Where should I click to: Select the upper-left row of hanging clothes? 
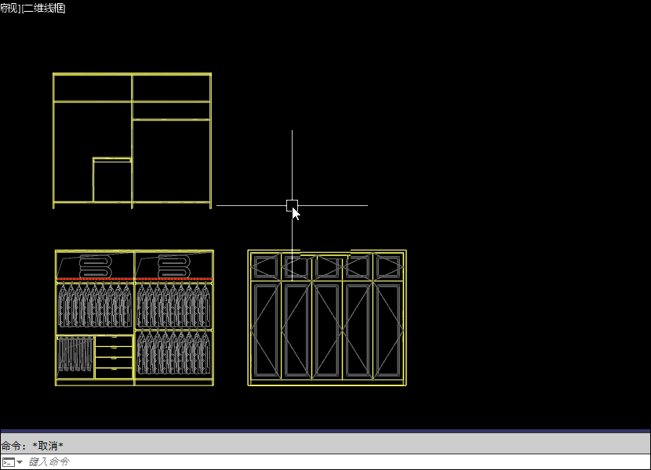(x=94, y=305)
